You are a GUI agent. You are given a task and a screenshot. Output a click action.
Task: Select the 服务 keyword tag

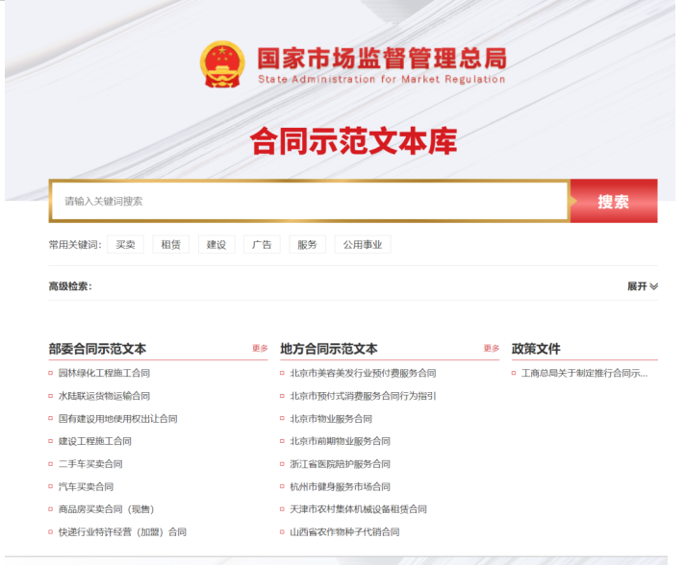click(307, 245)
